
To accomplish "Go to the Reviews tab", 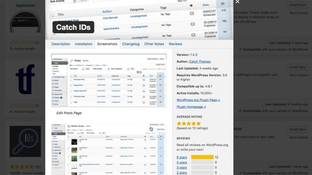I will click(175, 44).
